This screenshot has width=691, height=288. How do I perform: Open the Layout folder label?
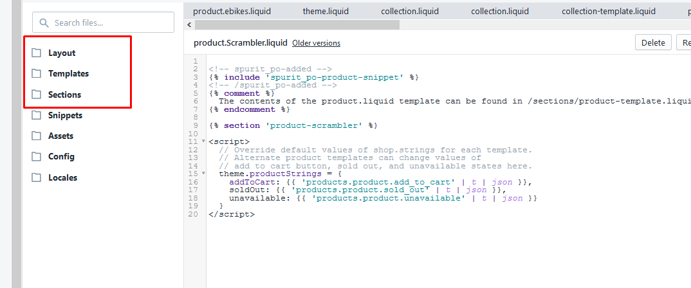point(62,53)
